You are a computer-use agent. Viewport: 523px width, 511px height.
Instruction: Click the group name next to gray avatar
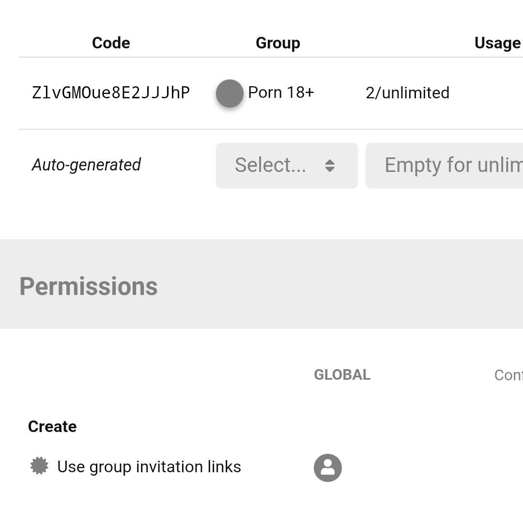[281, 93]
